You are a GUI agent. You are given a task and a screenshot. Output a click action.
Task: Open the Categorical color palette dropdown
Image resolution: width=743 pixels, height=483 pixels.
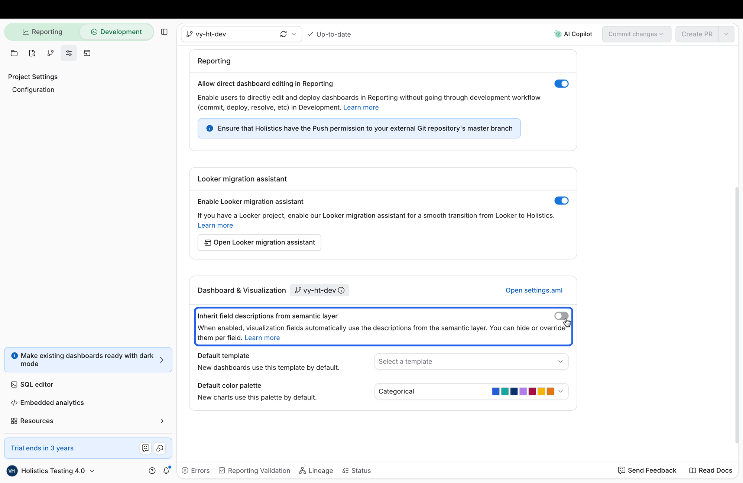[x=471, y=391]
